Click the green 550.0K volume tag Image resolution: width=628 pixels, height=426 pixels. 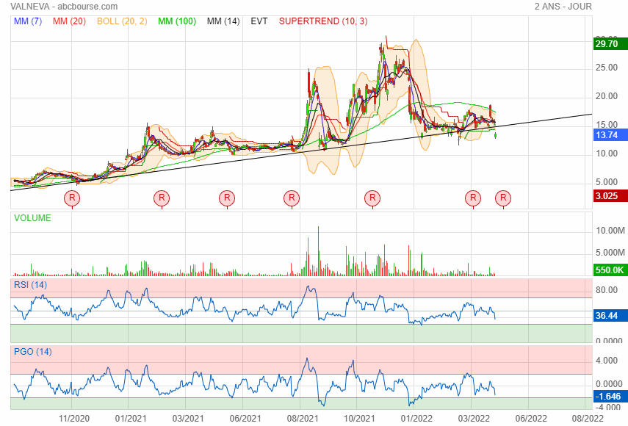pos(610,270)
